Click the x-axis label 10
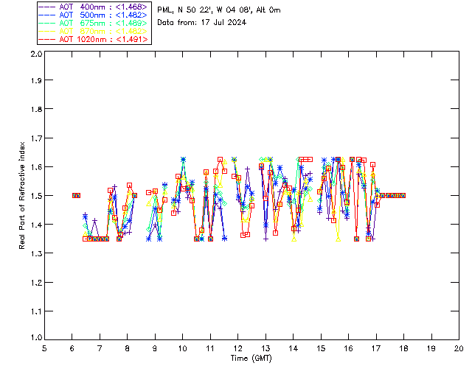Image resolution: width=472 pixels, height=377 pixels. tap(182, 348)
